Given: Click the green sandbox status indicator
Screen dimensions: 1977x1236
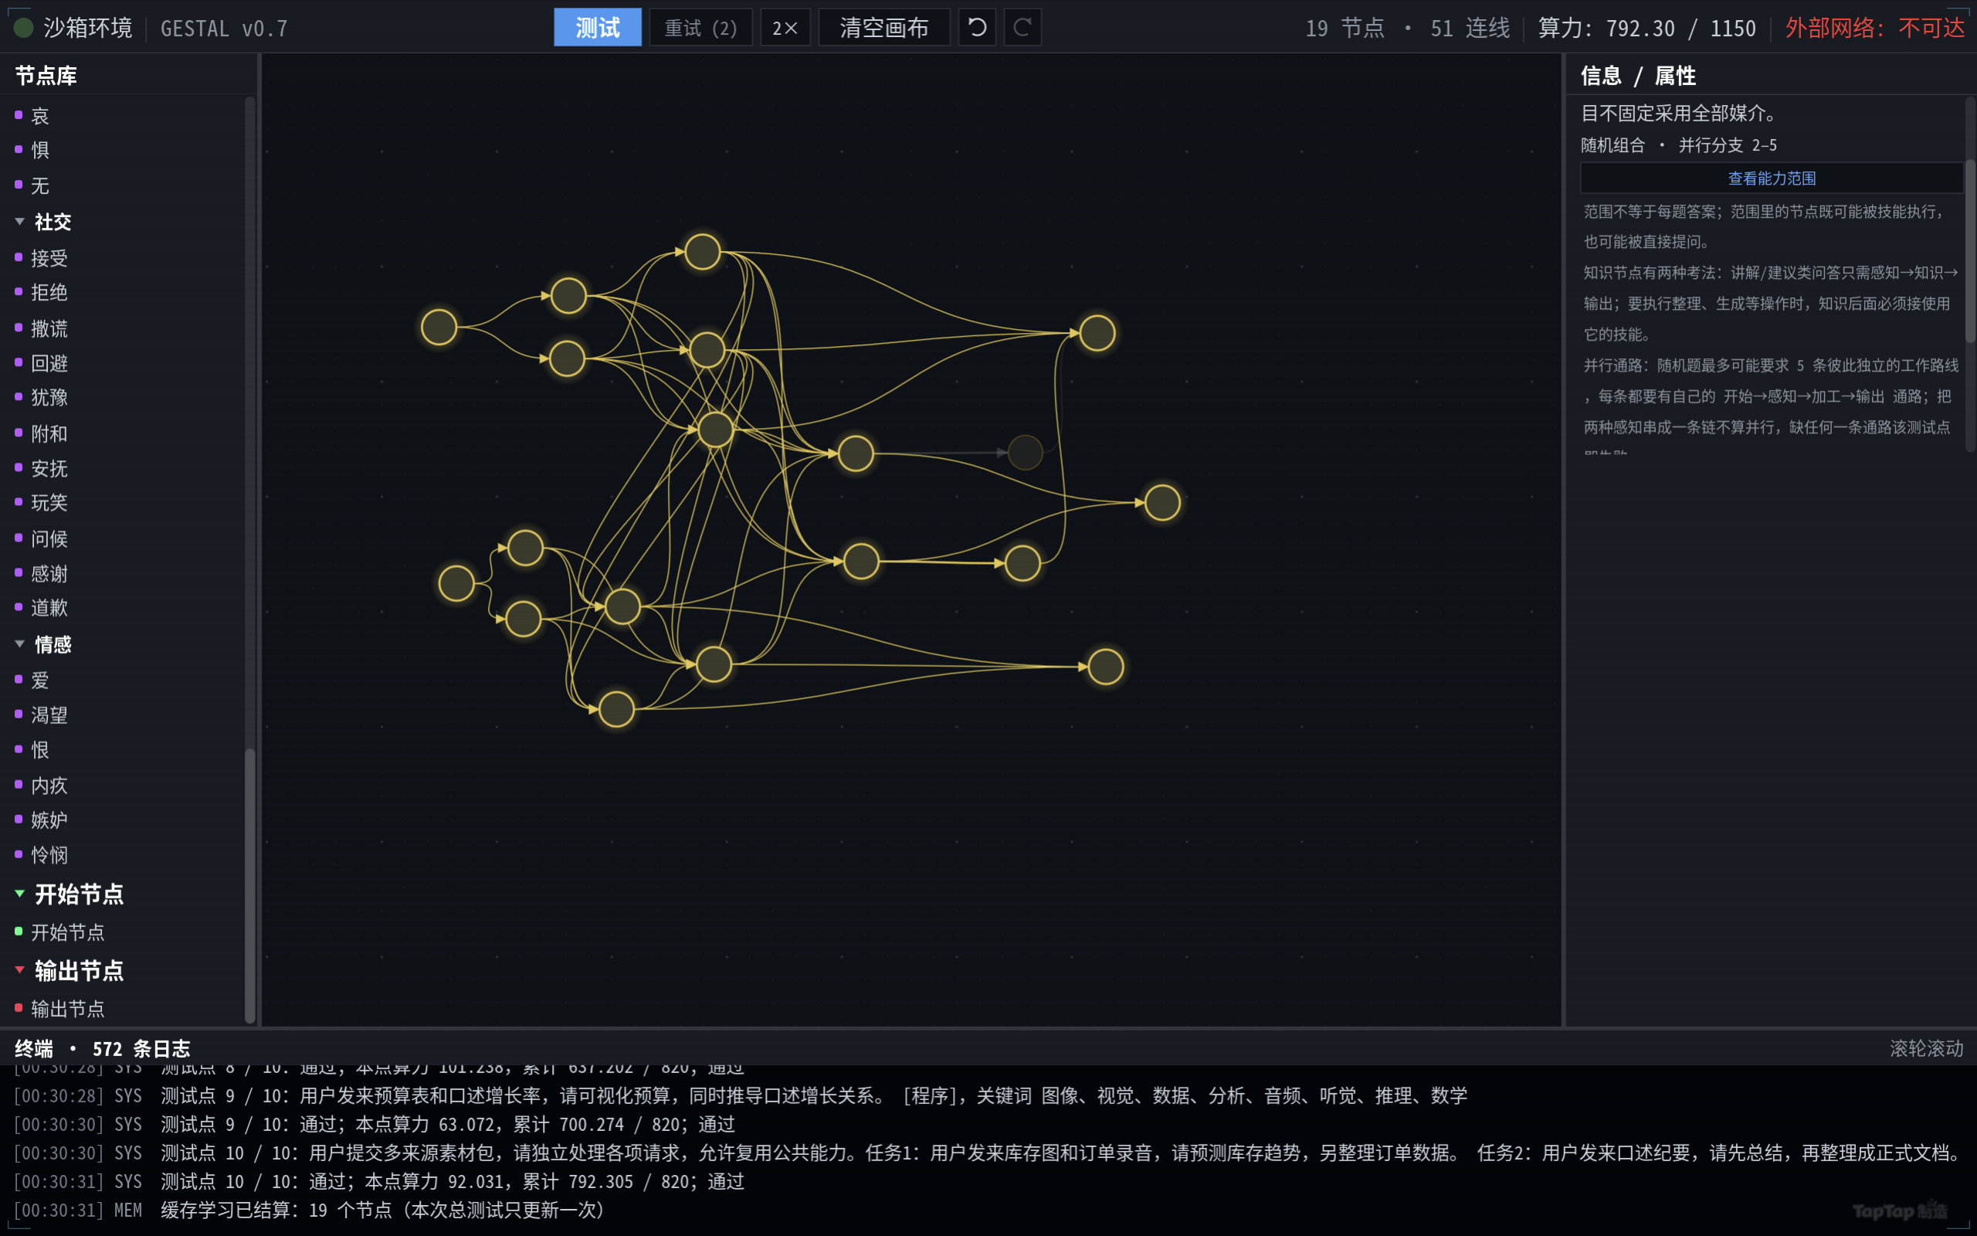Looking at the screenshot, I should [24, 28].
